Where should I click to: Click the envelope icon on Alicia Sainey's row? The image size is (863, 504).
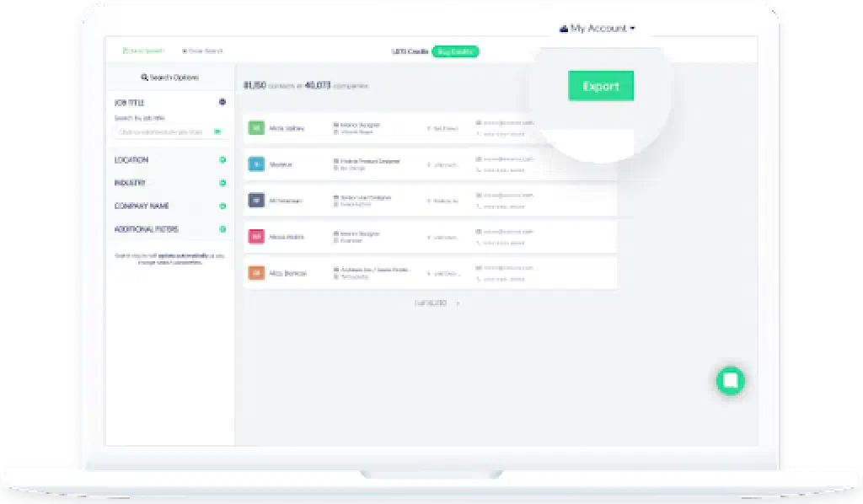click(x=479, y=123)
